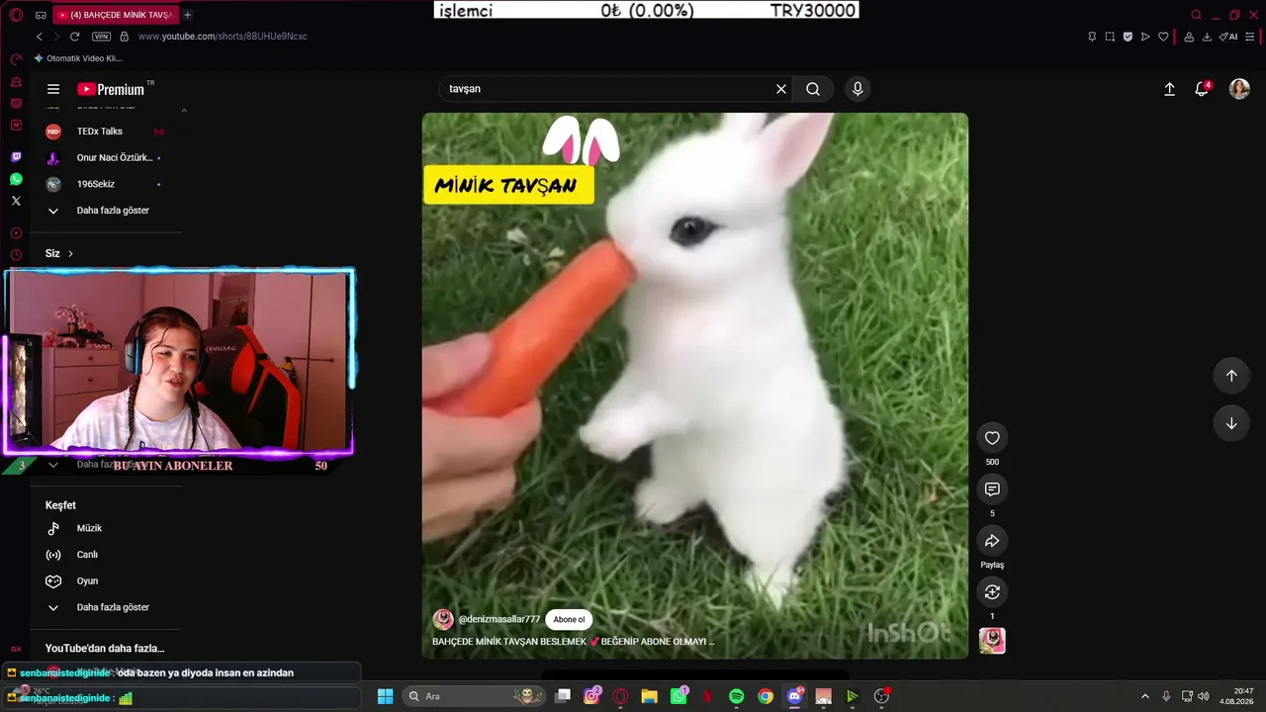Open Spotify from the taskbar
Viewport: 1266px width, 712px height.
(737, 696)
